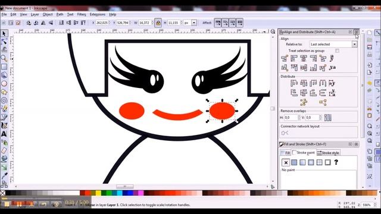Iconify the Fill and Stroke panel
The height and width of the screenshot is (214, 381).
point(350,144)
